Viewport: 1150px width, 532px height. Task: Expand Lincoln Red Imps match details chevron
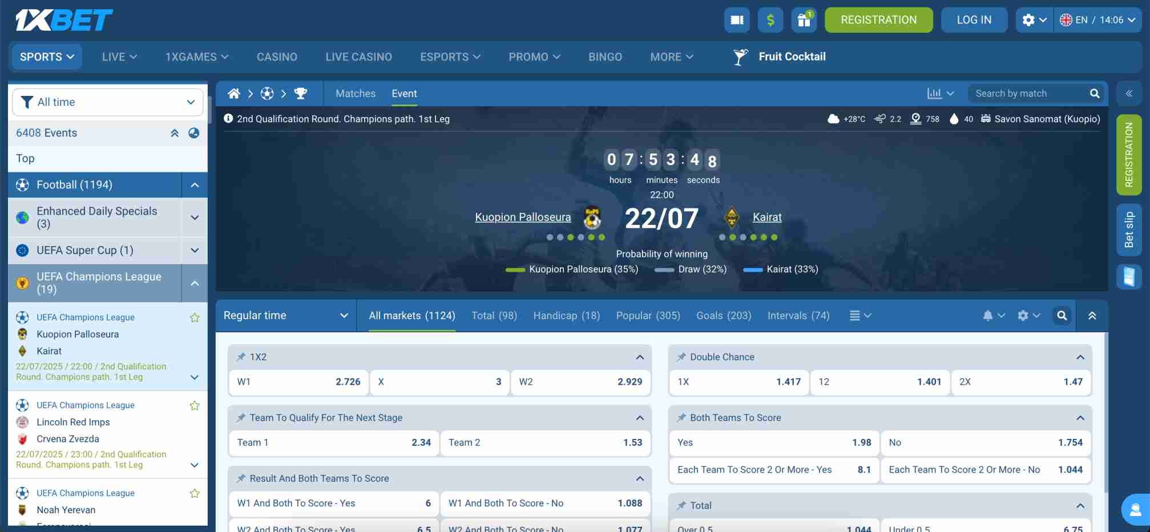pos(195,465)
